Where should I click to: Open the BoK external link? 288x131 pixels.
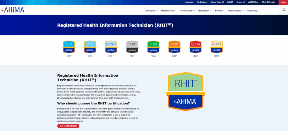point(230,2)
